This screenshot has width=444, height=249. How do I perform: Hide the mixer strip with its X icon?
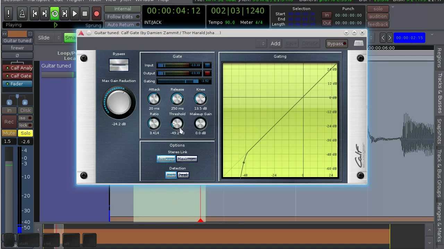click(30, 34)
